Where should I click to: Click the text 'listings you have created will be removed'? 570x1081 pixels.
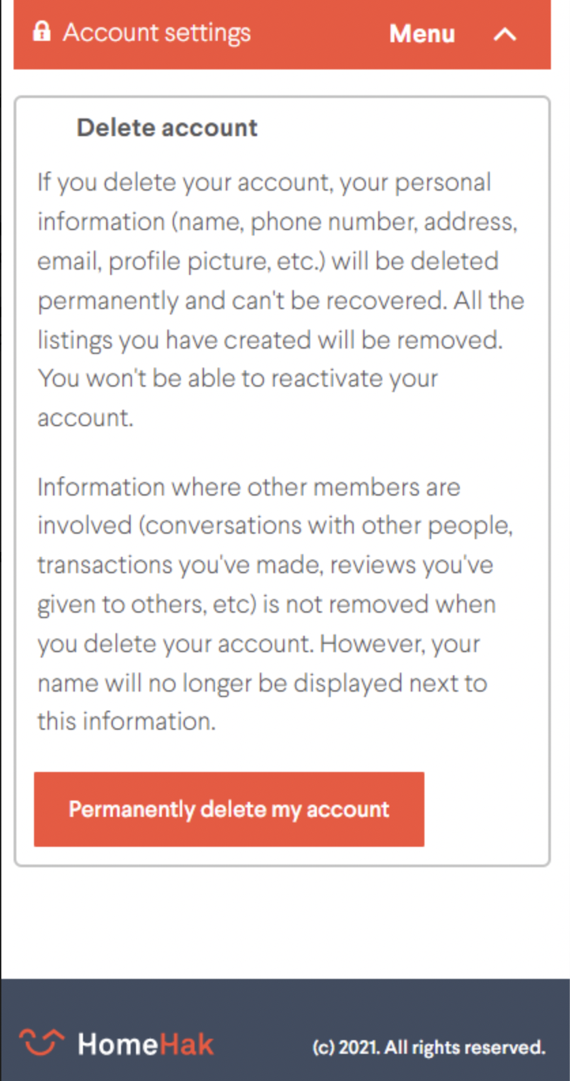(270, 340)
